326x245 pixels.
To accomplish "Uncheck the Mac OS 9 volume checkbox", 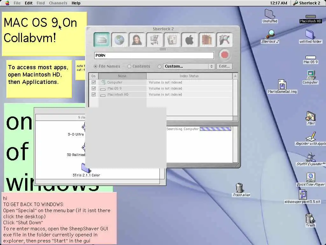I will [94, 88].
